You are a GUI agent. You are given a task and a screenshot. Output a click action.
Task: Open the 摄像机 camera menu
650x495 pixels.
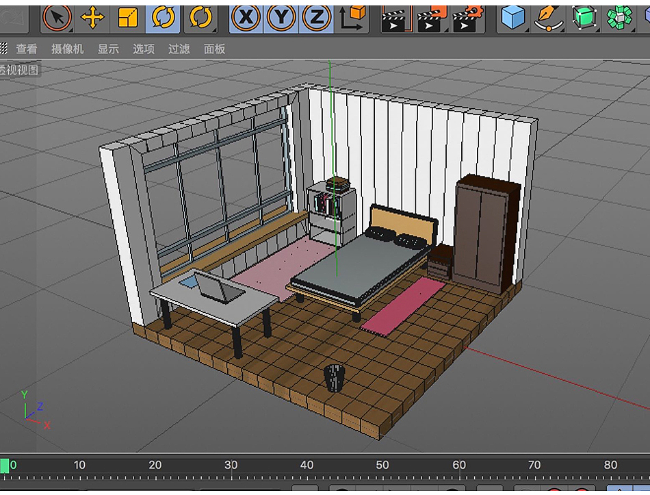(67, 49)
